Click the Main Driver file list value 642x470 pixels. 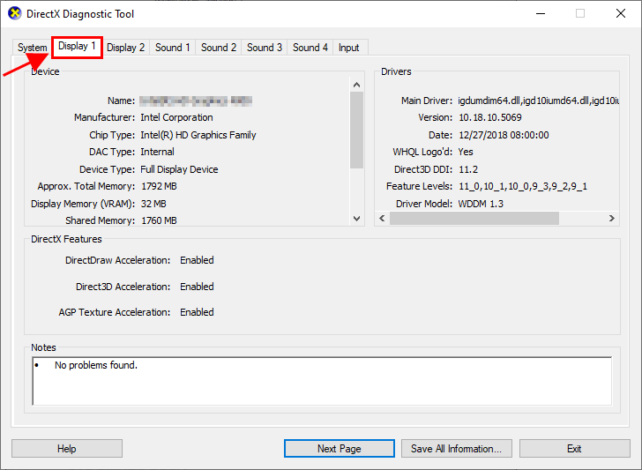pyautogui.click(x=539, y=101)
